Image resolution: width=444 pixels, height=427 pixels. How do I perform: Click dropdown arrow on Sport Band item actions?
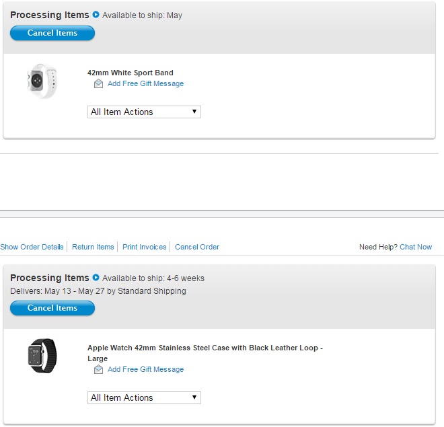tap(194, 112)
